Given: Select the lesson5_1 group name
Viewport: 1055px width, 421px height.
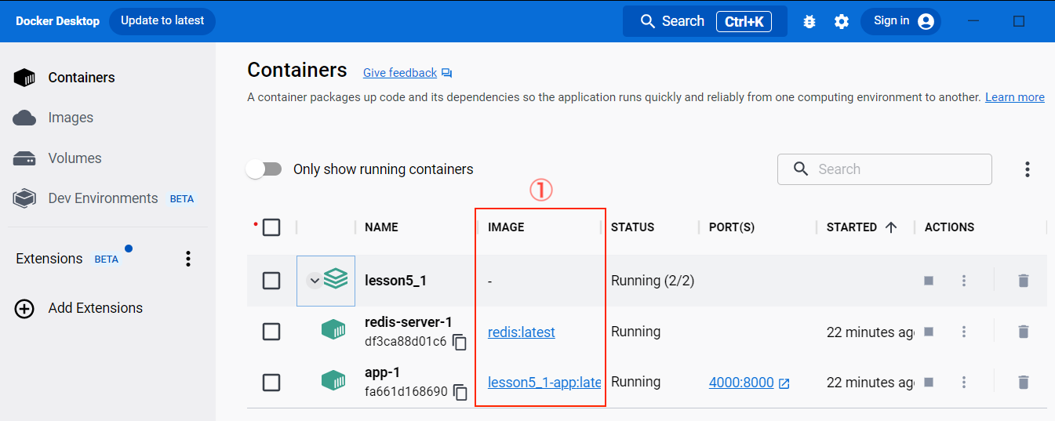Looking at the screenshot, I should tap(396, 281).
